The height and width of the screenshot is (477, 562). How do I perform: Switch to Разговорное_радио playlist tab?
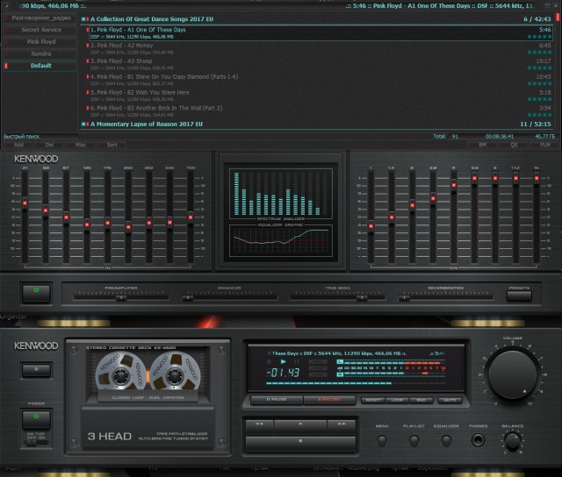(41, 18)
